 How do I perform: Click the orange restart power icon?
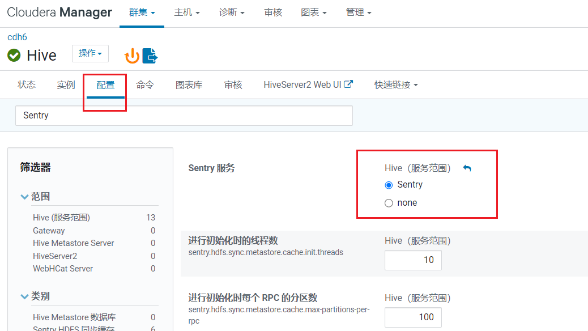[x=132, y=56]
